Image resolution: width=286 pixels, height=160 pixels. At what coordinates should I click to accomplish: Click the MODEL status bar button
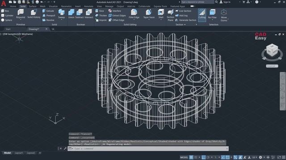(x=184, y=157)
